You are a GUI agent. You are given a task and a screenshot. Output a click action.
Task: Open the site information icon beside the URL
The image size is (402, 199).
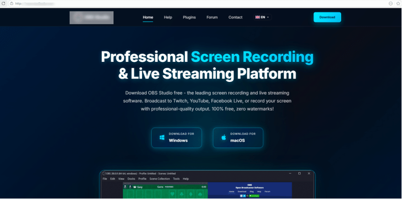[11, 3]
